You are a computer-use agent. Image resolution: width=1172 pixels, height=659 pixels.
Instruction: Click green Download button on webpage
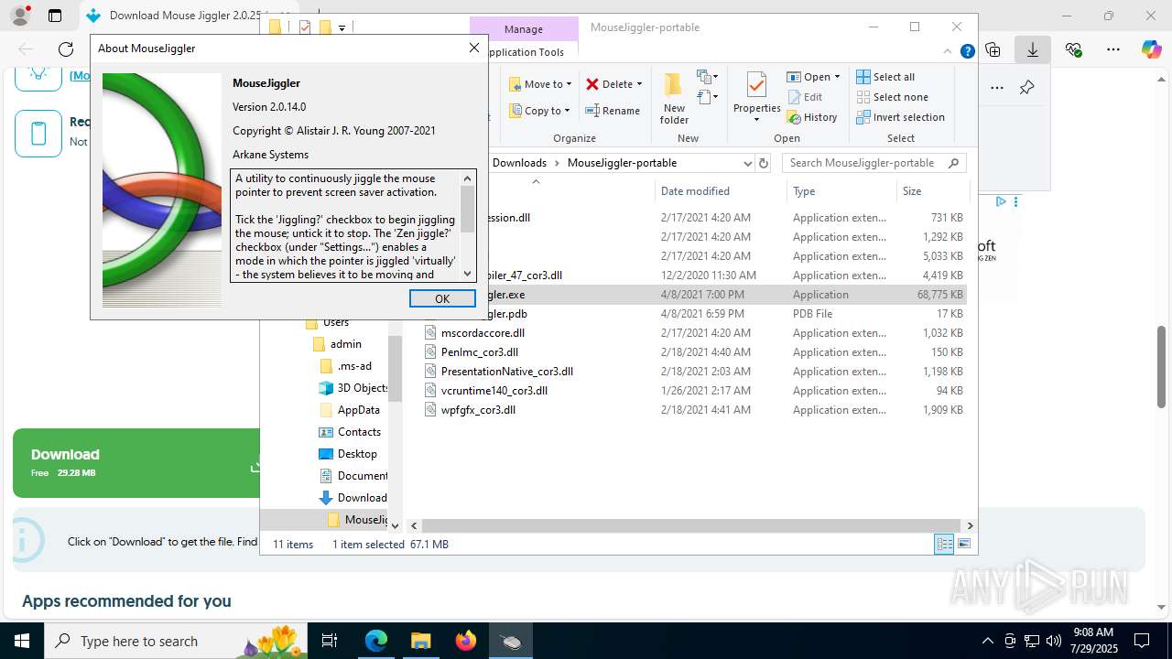coord(136,463)
